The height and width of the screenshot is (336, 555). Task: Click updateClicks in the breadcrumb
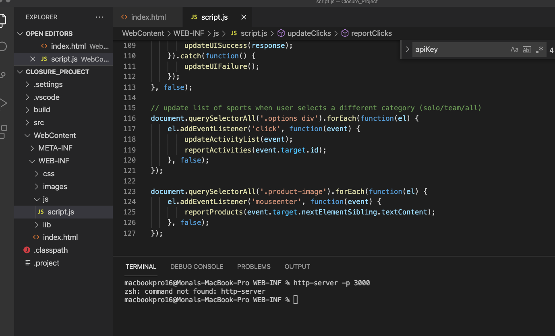pos(309,33)
